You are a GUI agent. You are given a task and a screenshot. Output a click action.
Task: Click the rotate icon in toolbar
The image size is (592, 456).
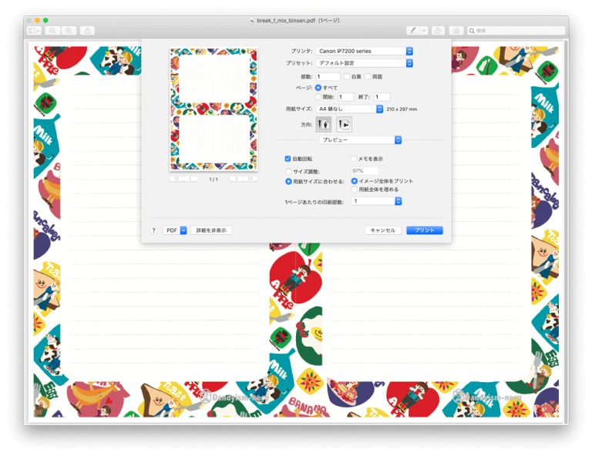[438, 31]
